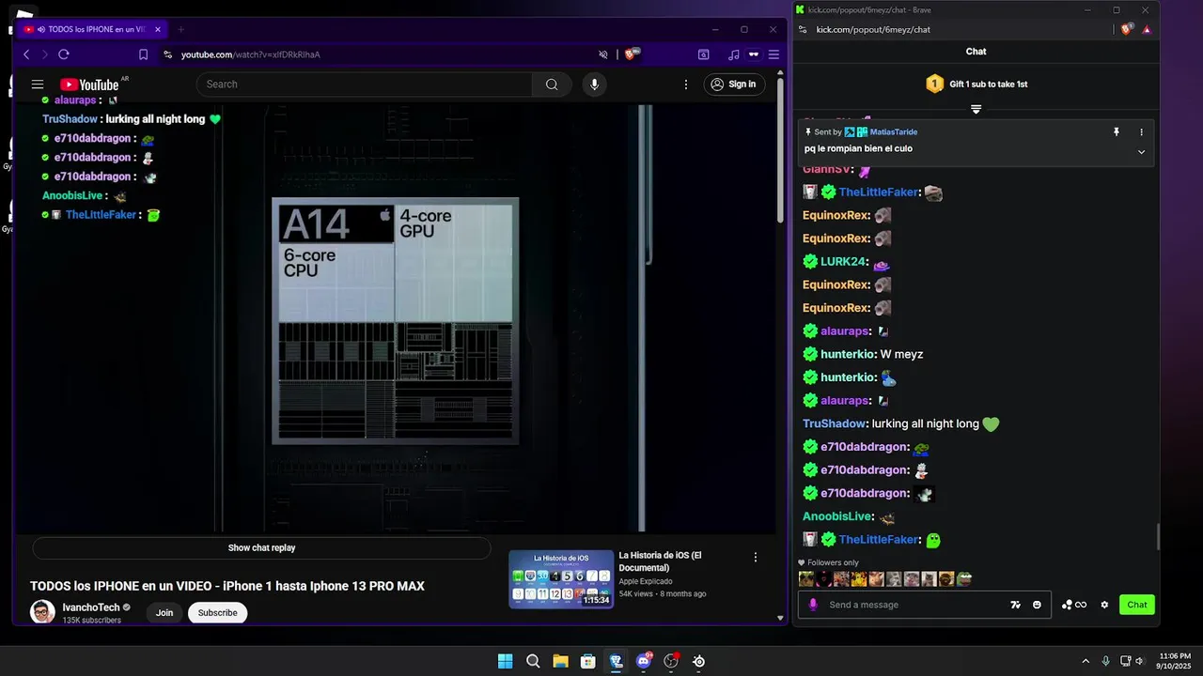Click the green Chat send button

pos(1137,605)
